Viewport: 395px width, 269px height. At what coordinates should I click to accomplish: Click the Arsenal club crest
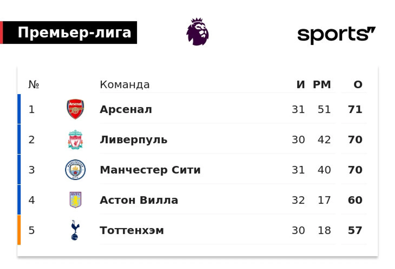(x=75, y=109)
